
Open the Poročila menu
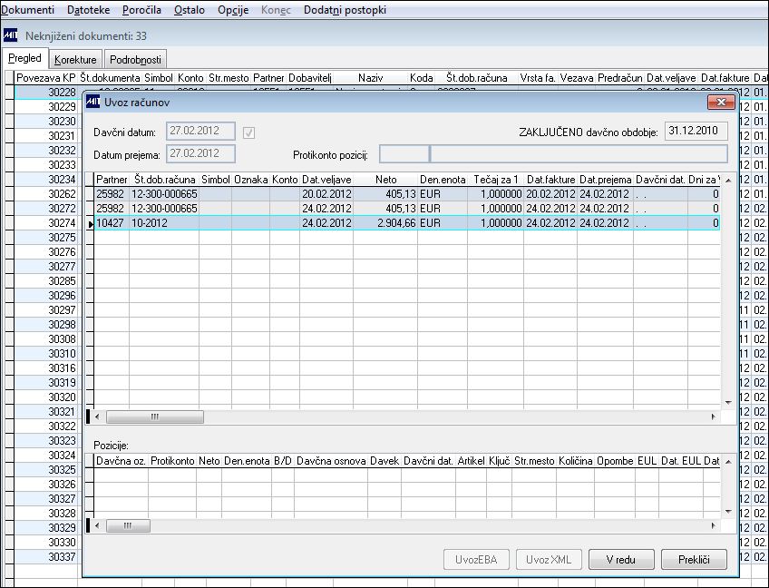tap(141, 10)
